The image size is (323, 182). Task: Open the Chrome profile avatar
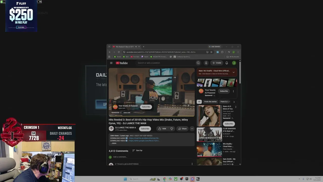coord(233,52)
